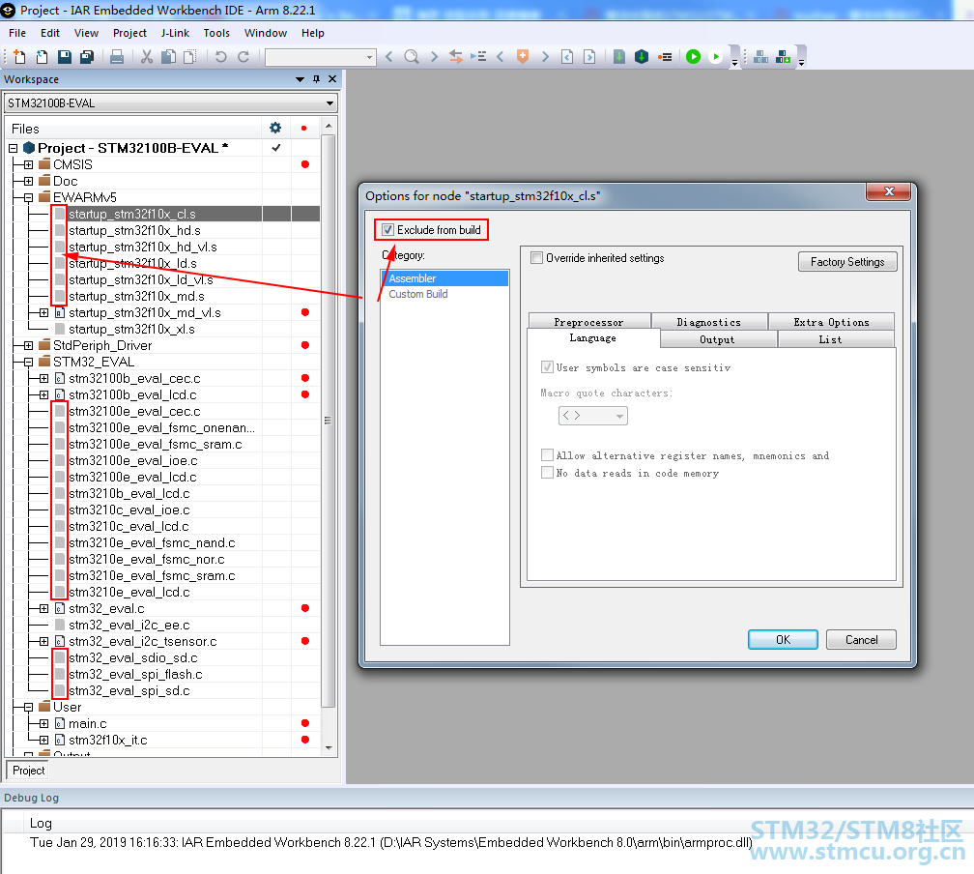Select Custom Build category

click(x=418, y=294)
